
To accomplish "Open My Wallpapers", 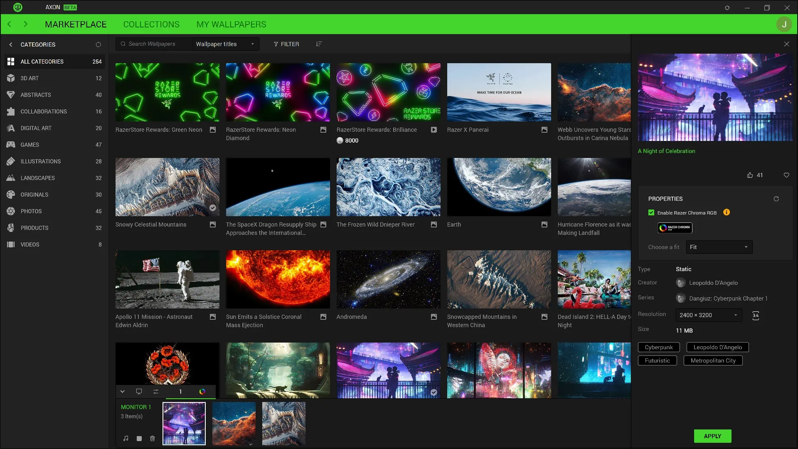I will (231, 25).
